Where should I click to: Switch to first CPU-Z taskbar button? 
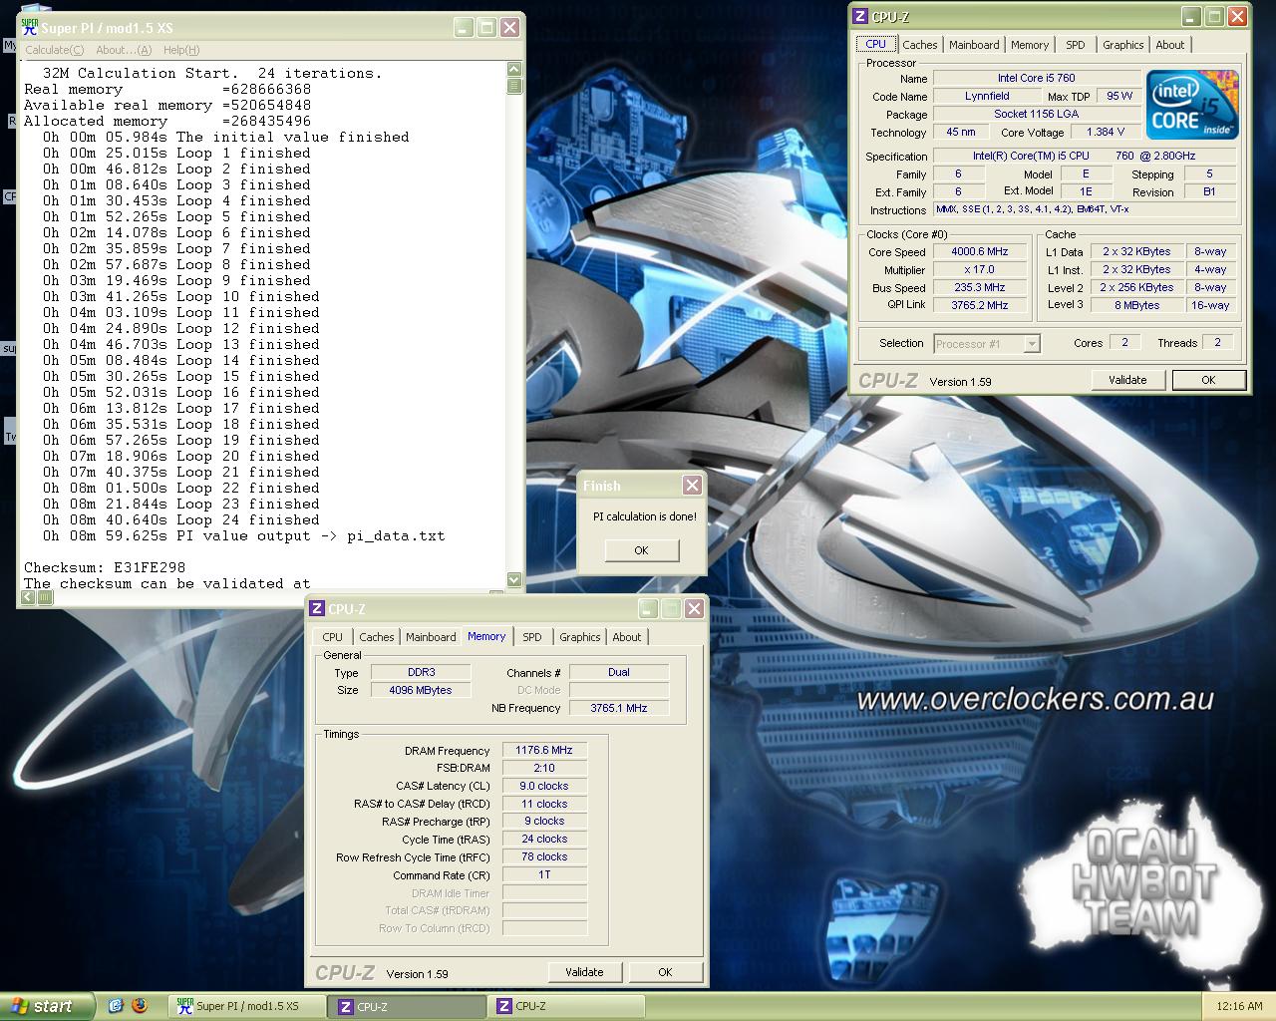[x=407, y=1007]
